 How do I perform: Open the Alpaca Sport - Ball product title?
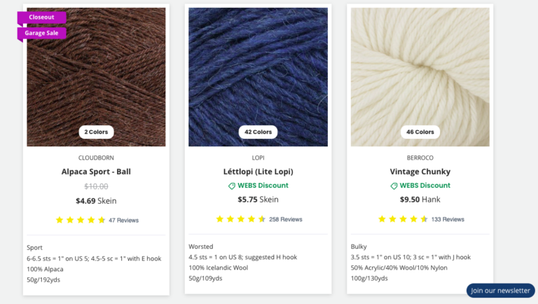click(x=96, y=172)
